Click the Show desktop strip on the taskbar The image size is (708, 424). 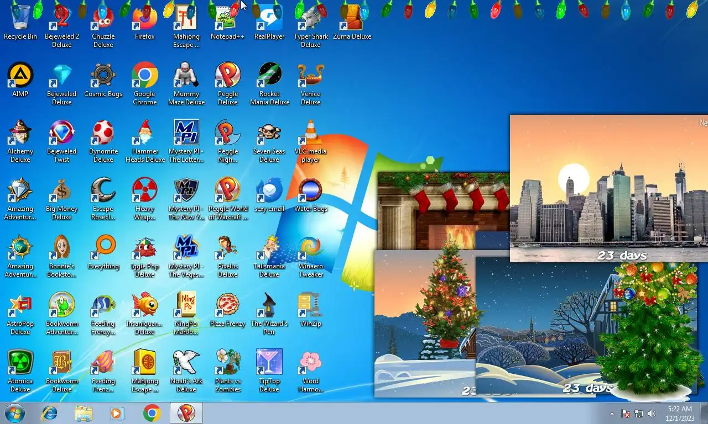click(704, 413)
